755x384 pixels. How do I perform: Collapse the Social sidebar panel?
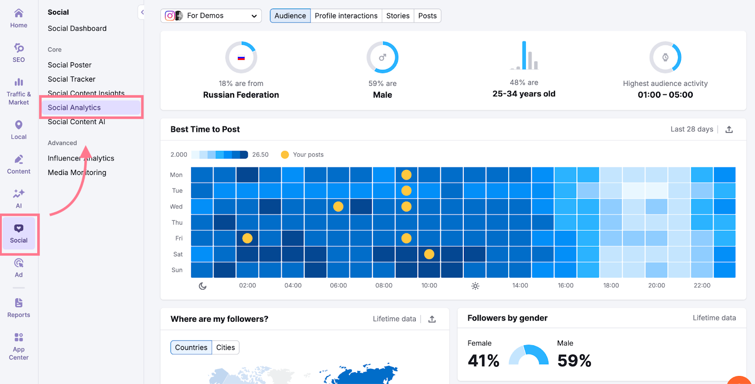point(142,12)
